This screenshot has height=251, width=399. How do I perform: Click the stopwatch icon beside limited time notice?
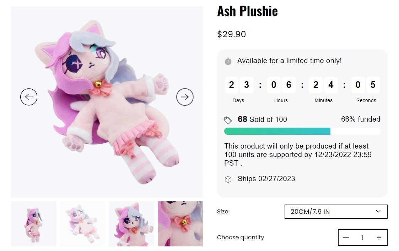click(228, 61)
